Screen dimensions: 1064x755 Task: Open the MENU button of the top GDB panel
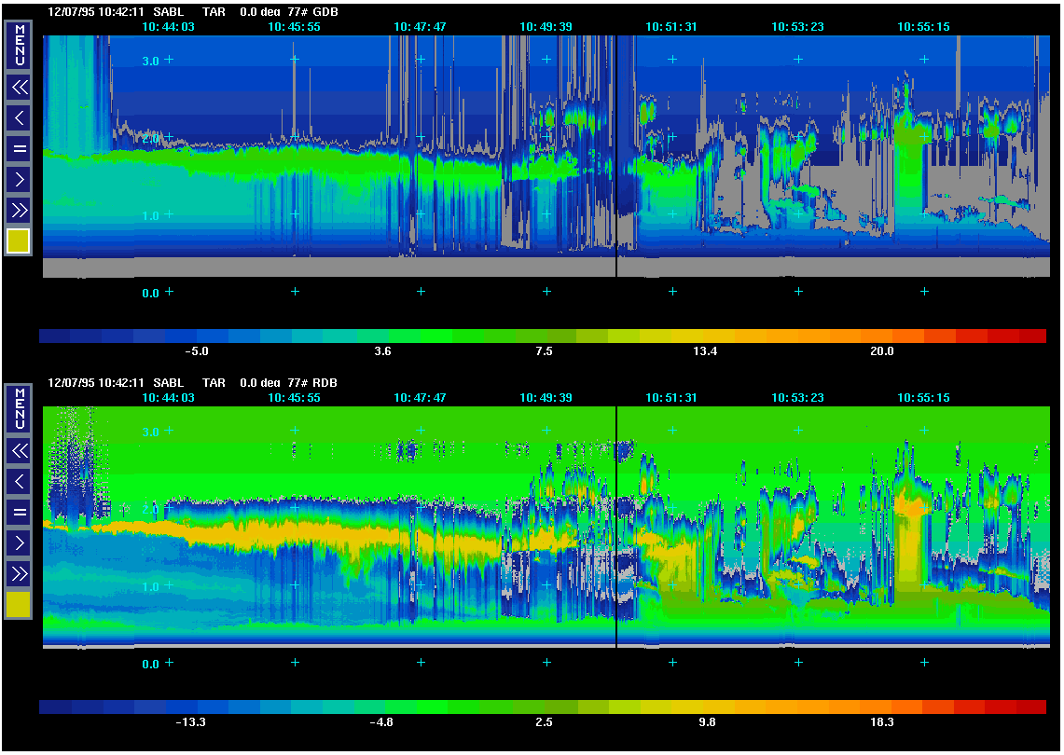[x=20, y=45]
